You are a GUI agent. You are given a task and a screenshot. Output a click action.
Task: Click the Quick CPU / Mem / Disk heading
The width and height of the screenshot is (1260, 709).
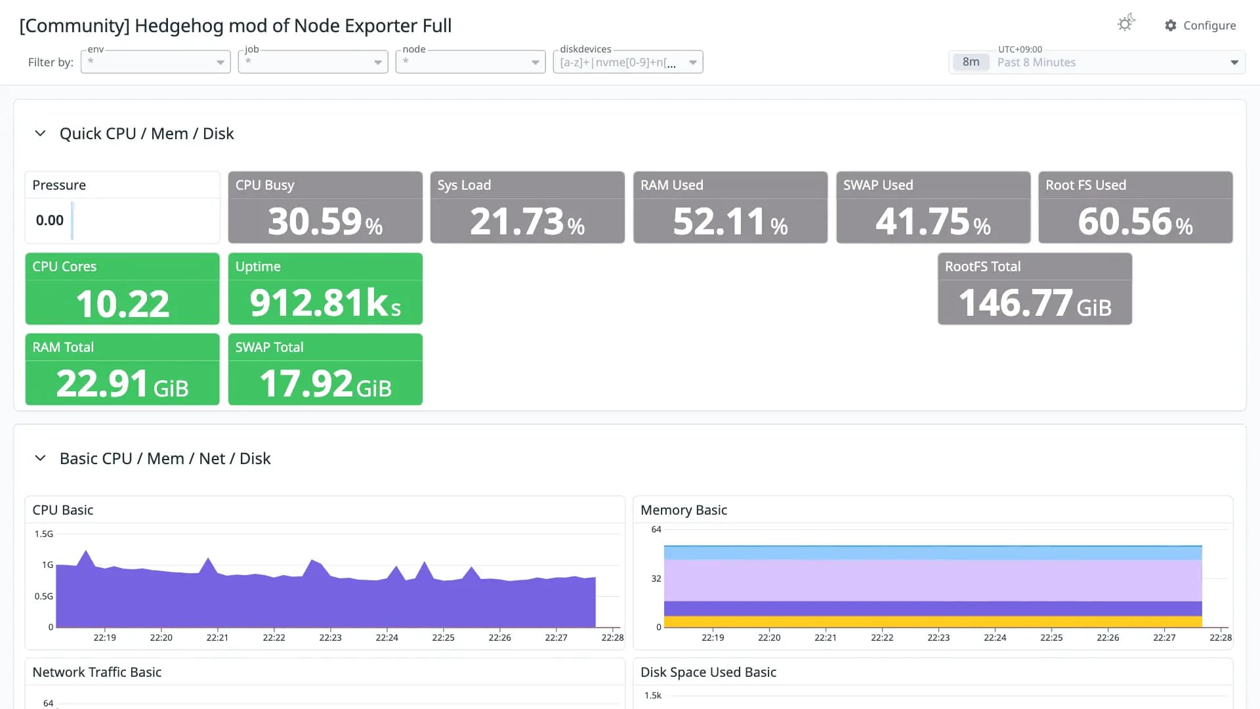pos(147,133)
